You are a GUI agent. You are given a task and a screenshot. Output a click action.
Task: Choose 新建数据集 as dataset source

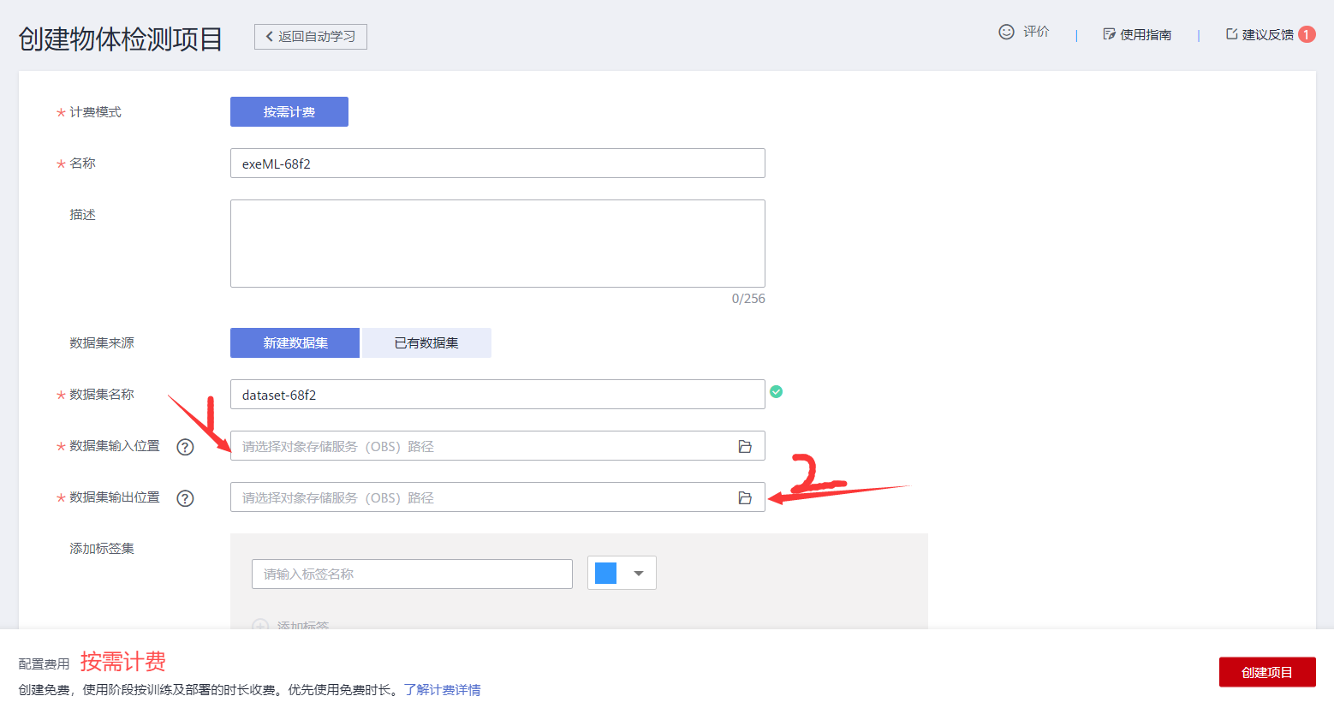pyautogui.click(x=295, y=343)
